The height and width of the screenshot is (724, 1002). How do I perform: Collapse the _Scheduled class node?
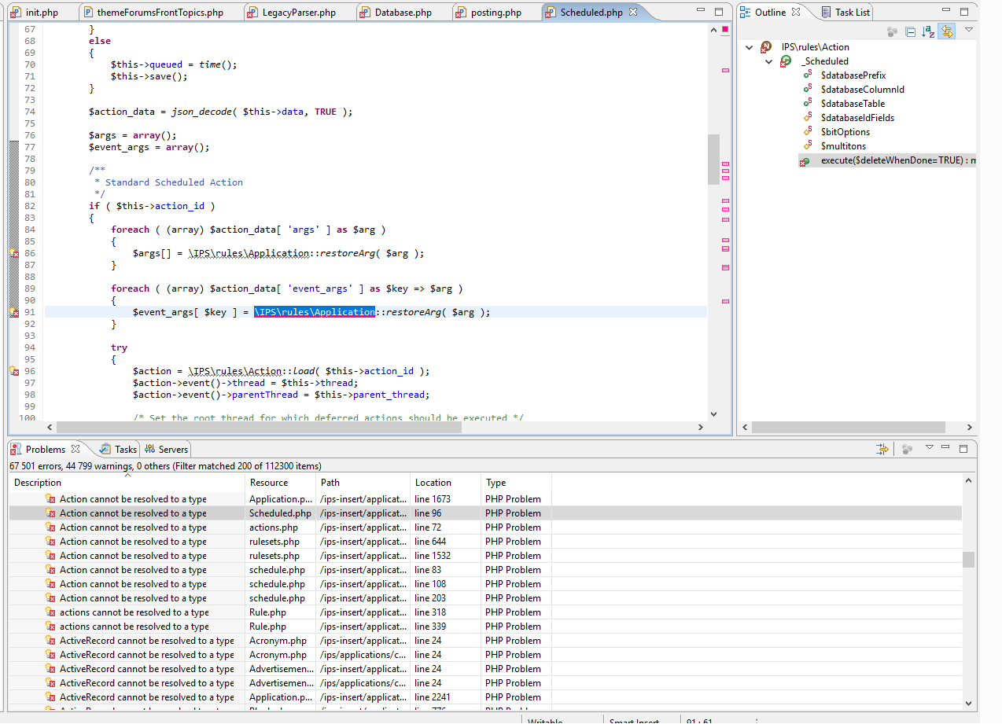tap(769, 61)
